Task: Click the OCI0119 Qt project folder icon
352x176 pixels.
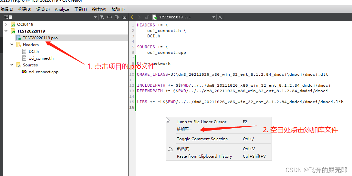Action: pyautogui.click(x=13, y=24)
